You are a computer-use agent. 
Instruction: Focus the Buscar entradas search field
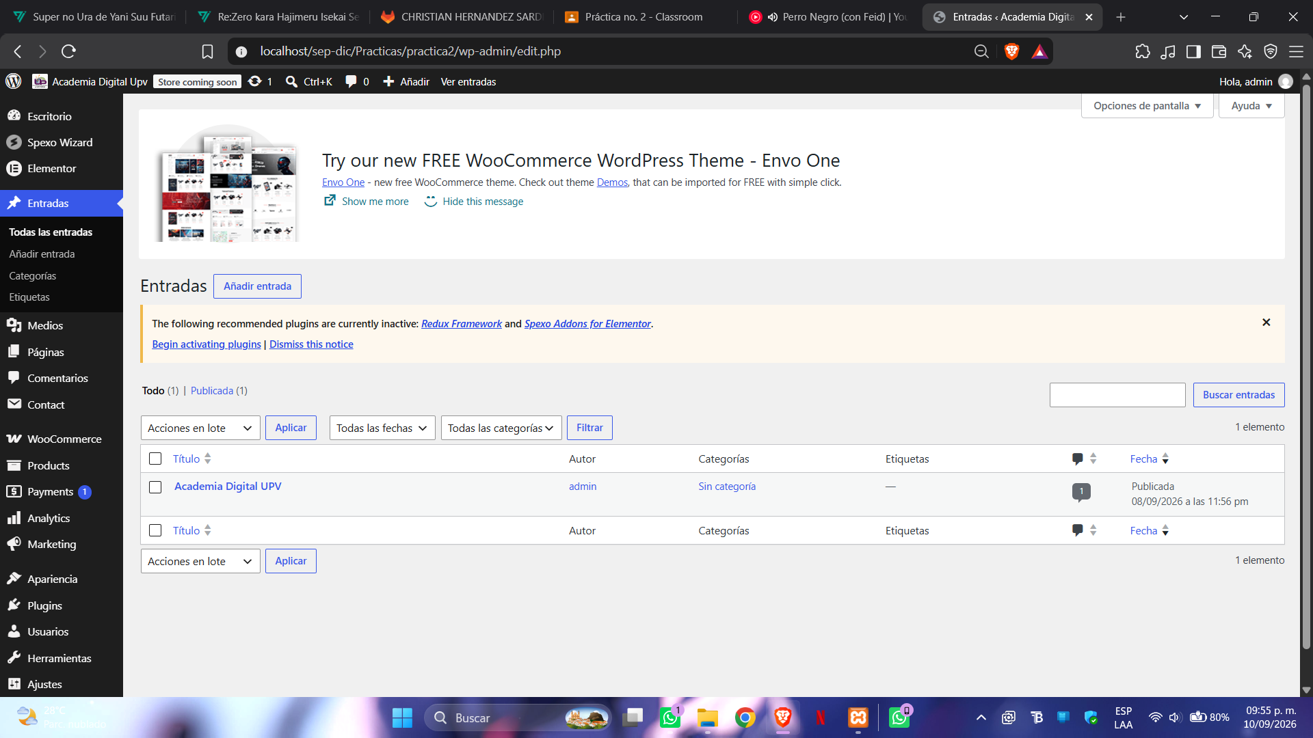(1117, 395)
